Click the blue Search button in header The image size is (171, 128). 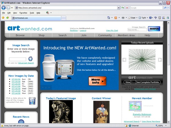point(154,29)
